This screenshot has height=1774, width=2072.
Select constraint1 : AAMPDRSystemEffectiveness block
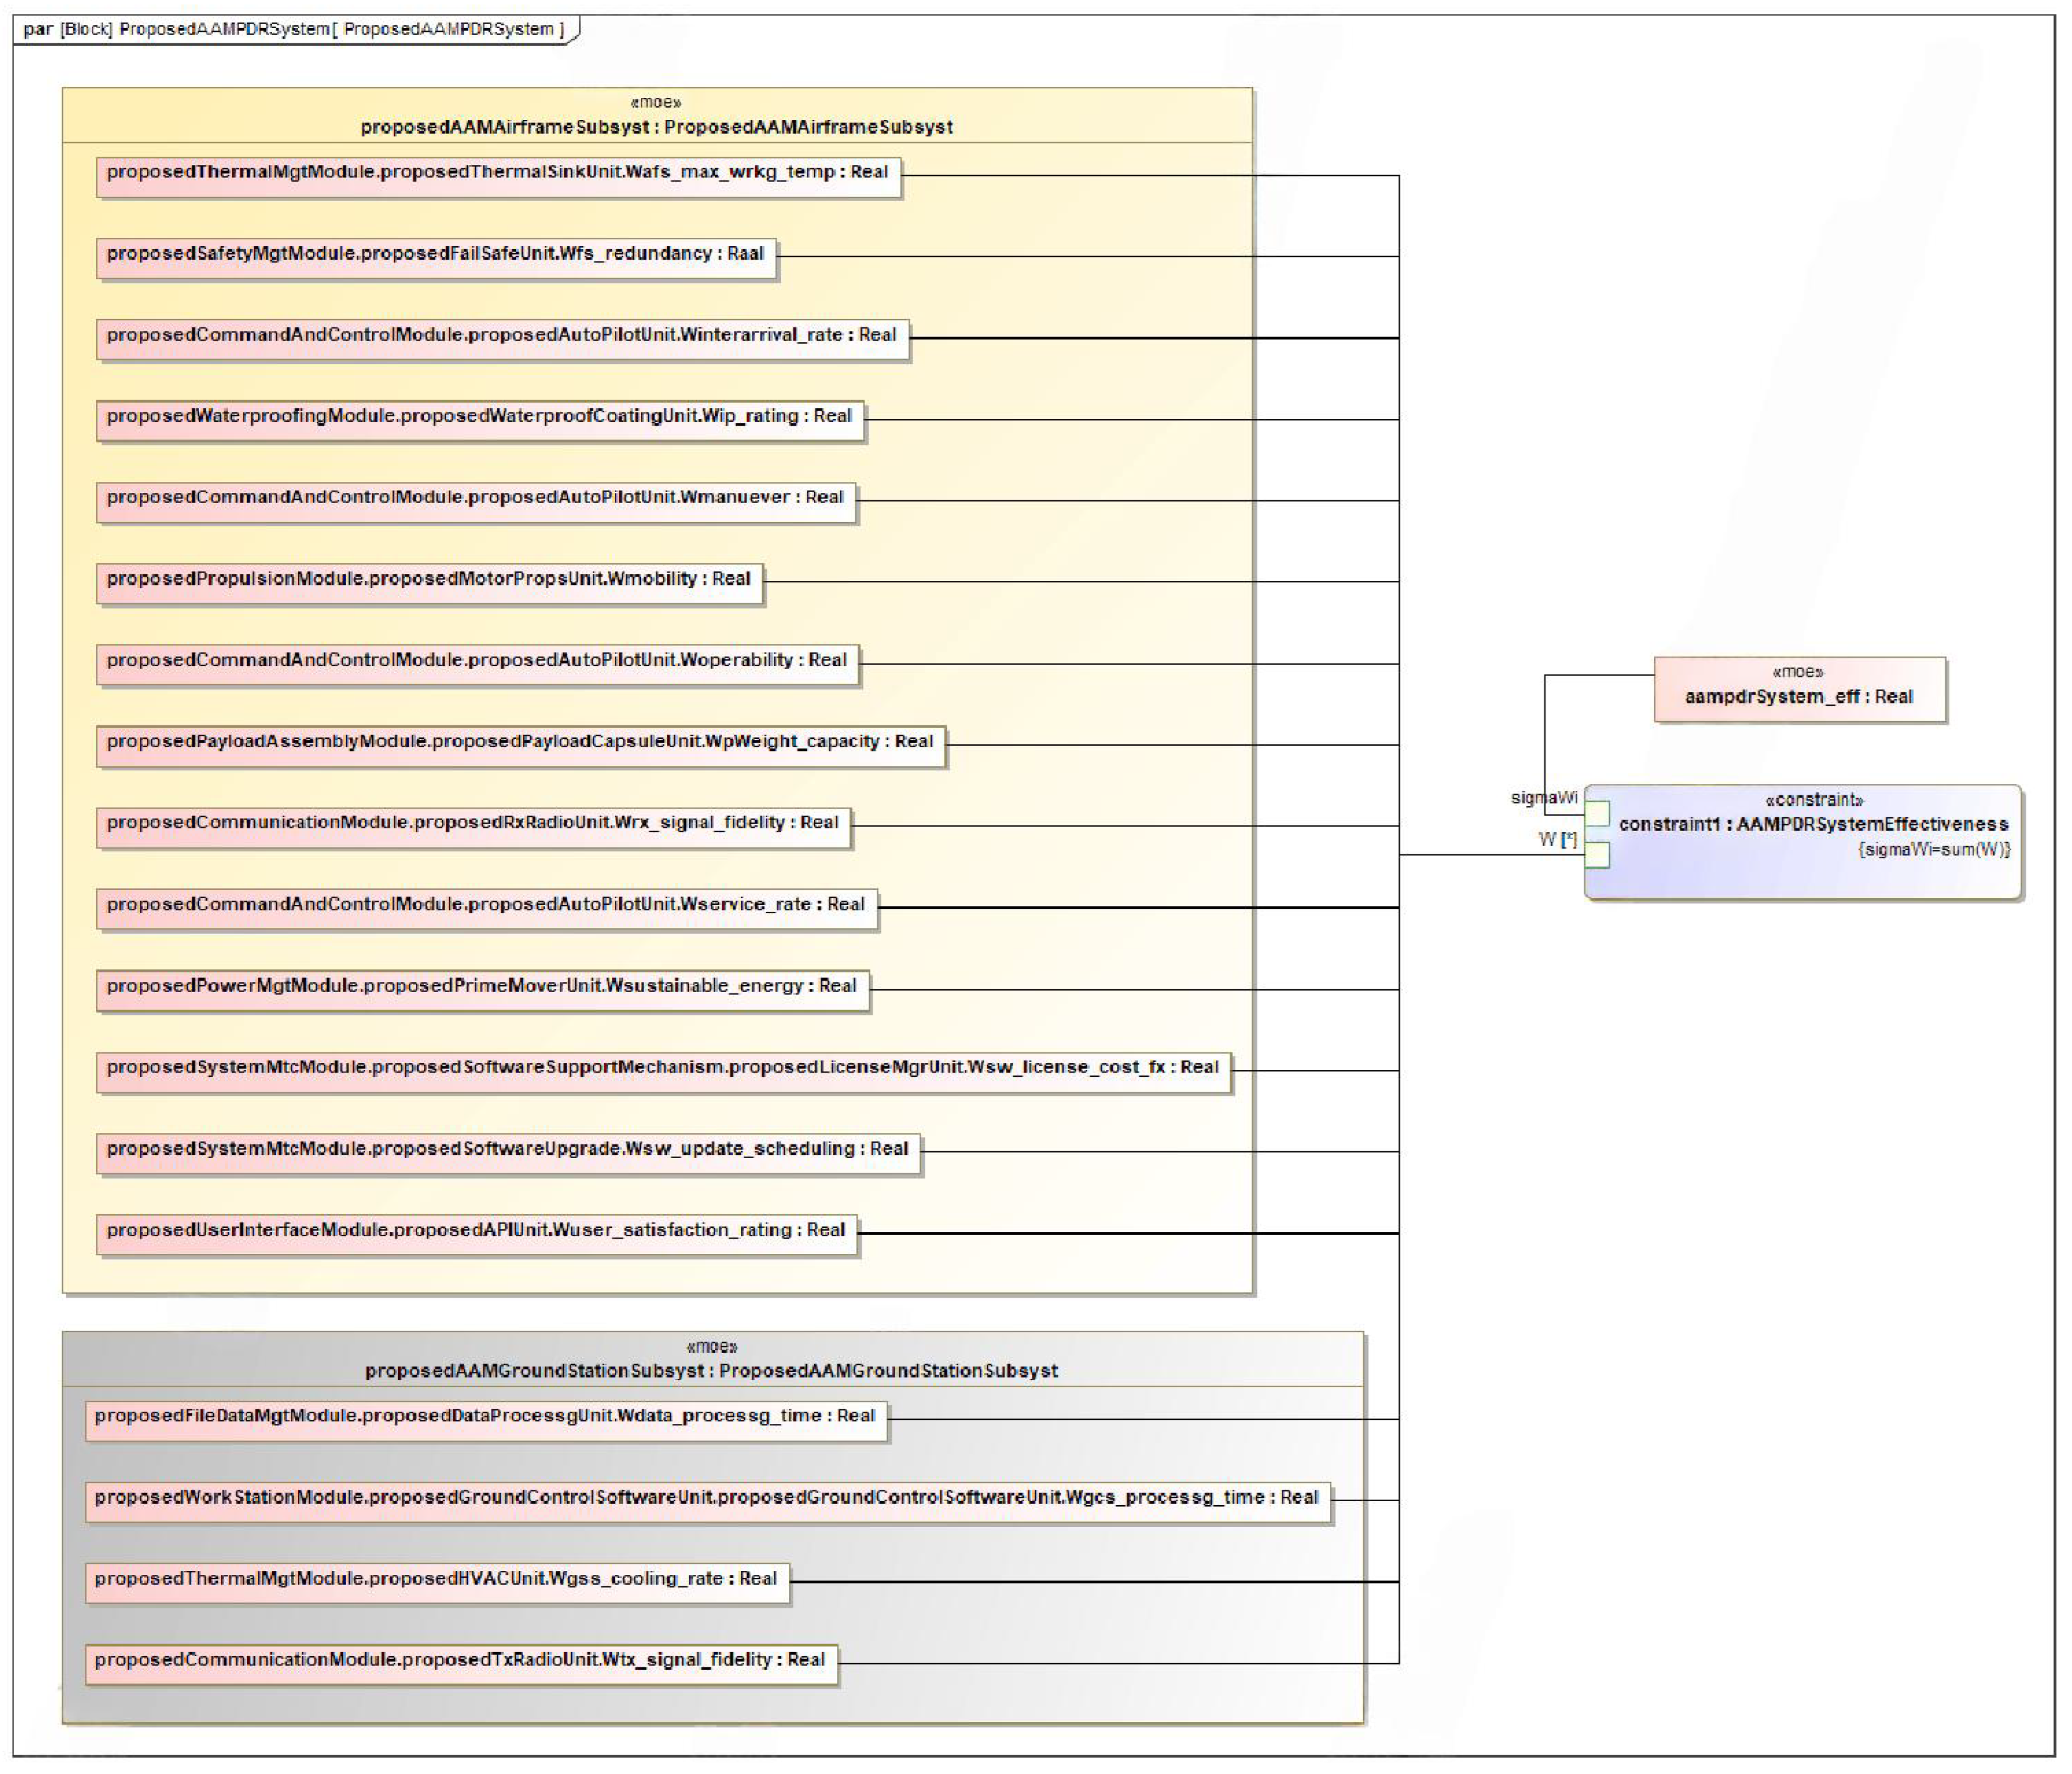(x=1813, y=842)
